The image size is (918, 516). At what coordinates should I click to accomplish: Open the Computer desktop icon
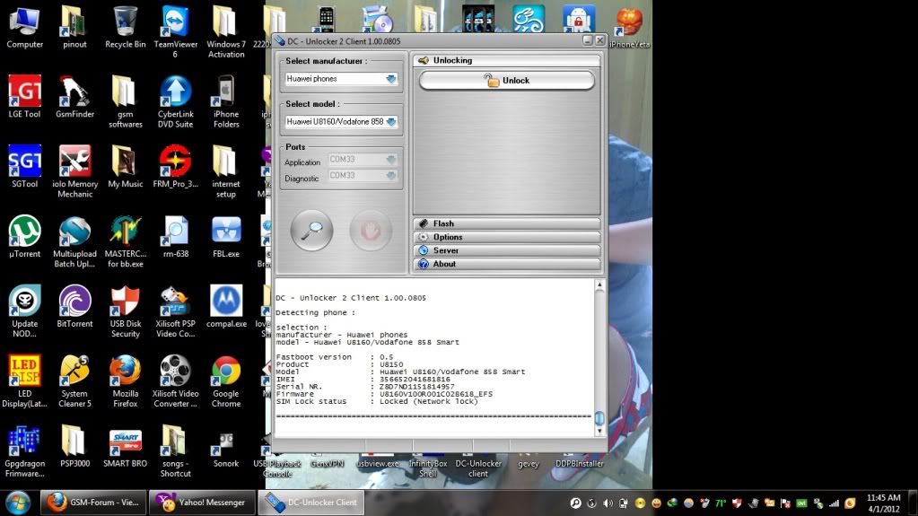coord(24,28)
